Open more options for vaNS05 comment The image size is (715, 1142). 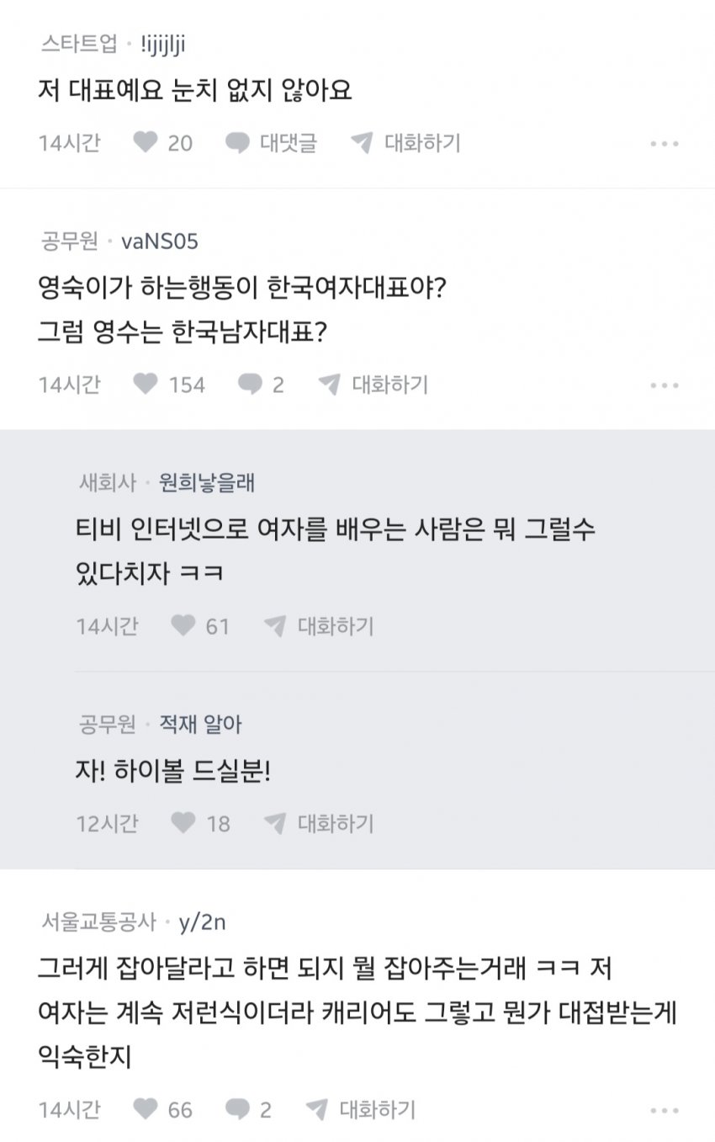(x=664, y=385)
